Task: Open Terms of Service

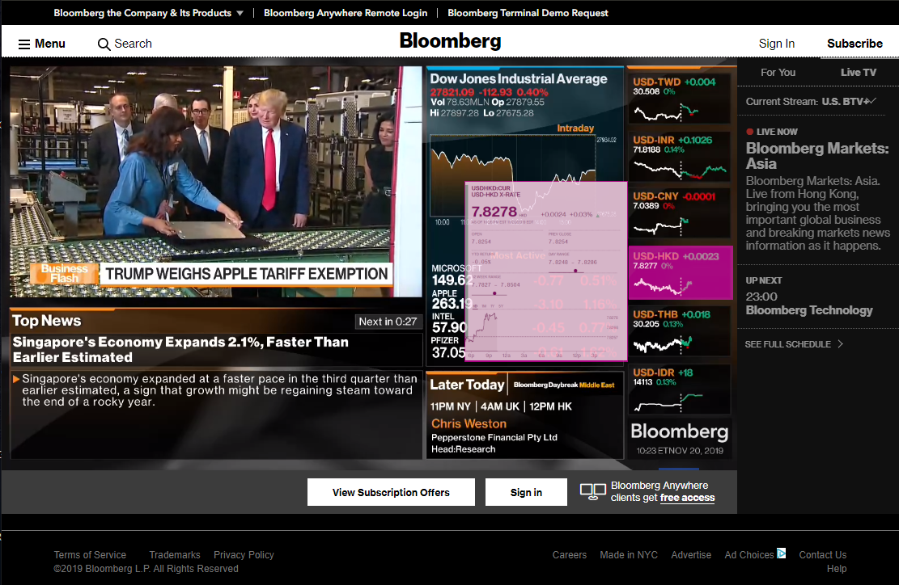Action: coord(90,554)
